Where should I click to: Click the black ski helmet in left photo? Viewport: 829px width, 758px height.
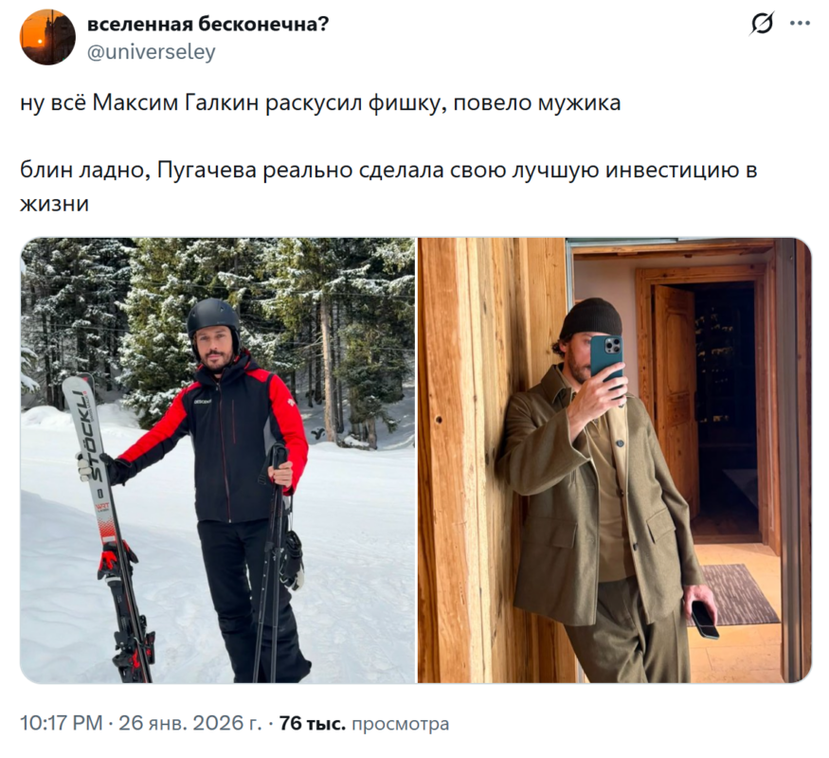click(213, 322)
